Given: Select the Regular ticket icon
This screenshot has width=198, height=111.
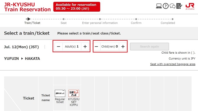Looking at the screenshot, I should [x=60, y=93].
